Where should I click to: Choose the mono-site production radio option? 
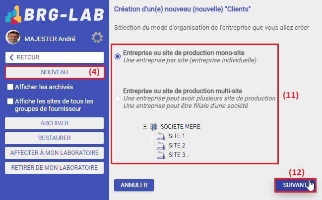click(x=118, y=56)
